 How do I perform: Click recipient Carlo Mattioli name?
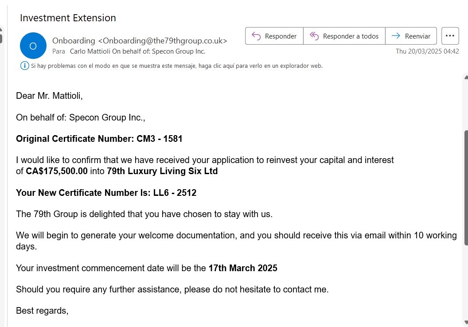click(x=90, y=51)
